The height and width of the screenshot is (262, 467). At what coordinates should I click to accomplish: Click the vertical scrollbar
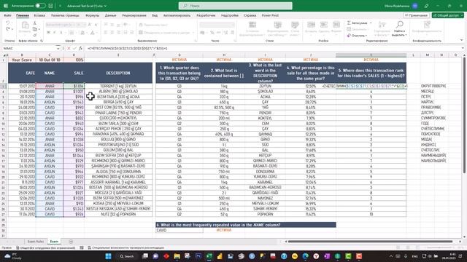pyautogui.click(x=464, y=116)
